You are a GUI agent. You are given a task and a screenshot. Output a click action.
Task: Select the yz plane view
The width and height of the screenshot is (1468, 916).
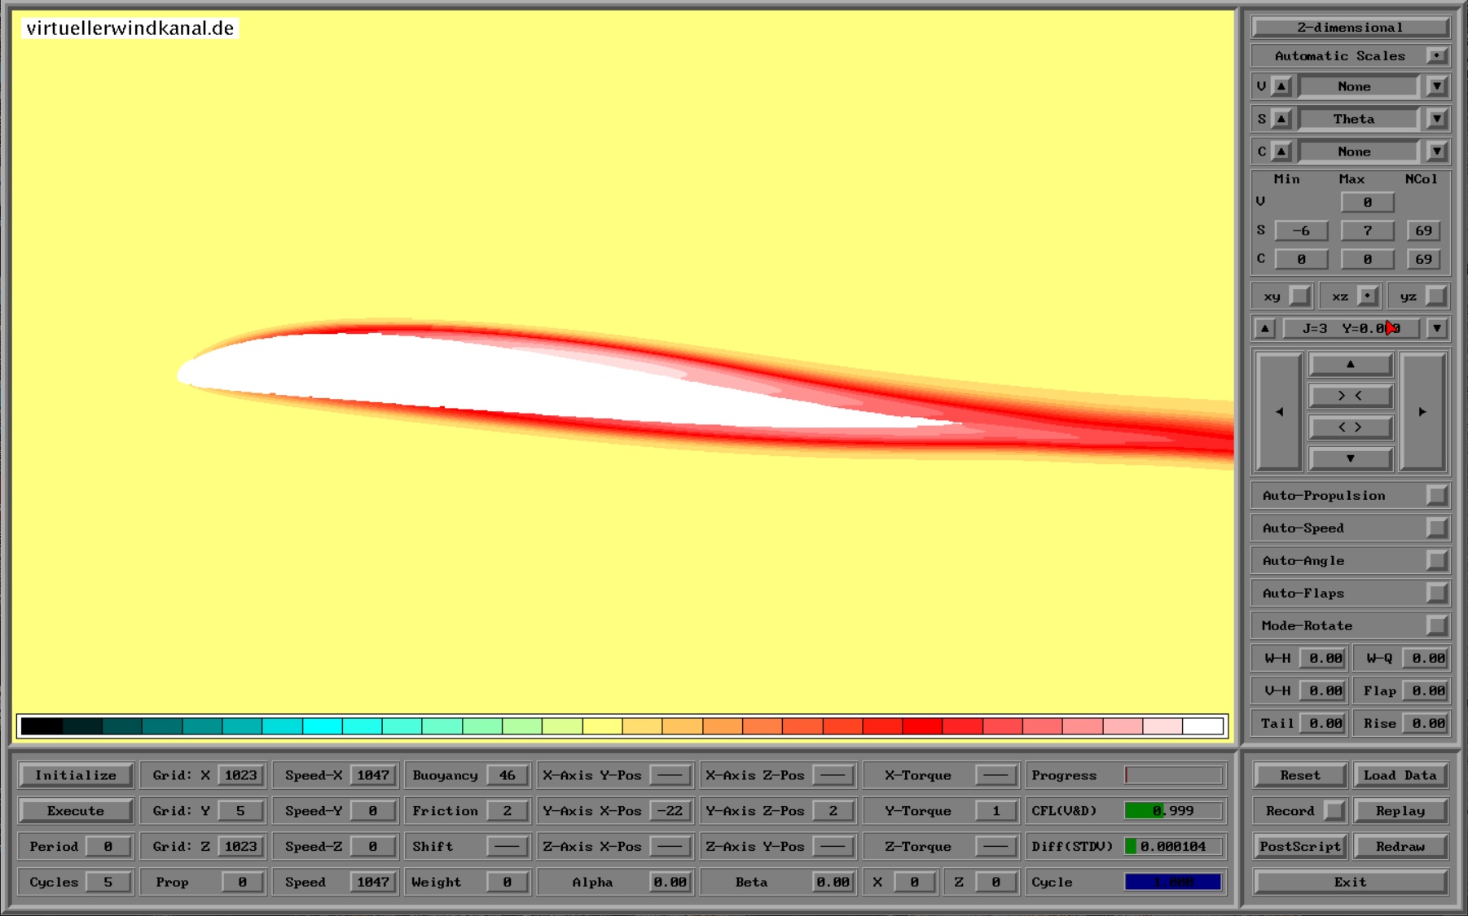coord(1435,296)
